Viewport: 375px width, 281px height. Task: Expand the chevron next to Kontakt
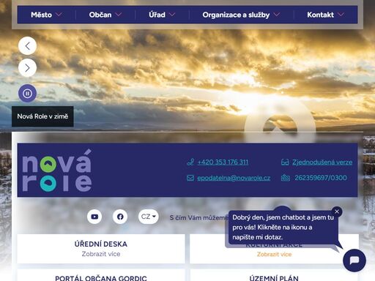(341, 15)
